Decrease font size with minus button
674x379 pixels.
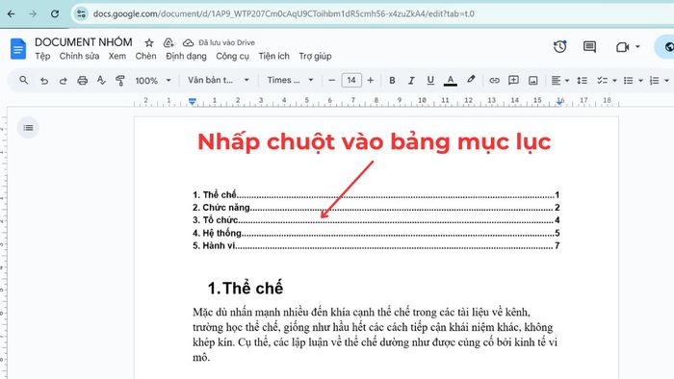pyautogui.click(x=331, y=80)
